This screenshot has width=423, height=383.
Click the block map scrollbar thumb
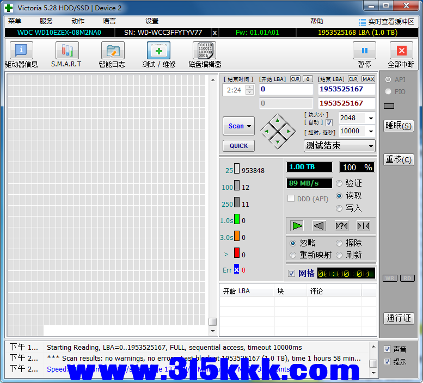(212, 322)
